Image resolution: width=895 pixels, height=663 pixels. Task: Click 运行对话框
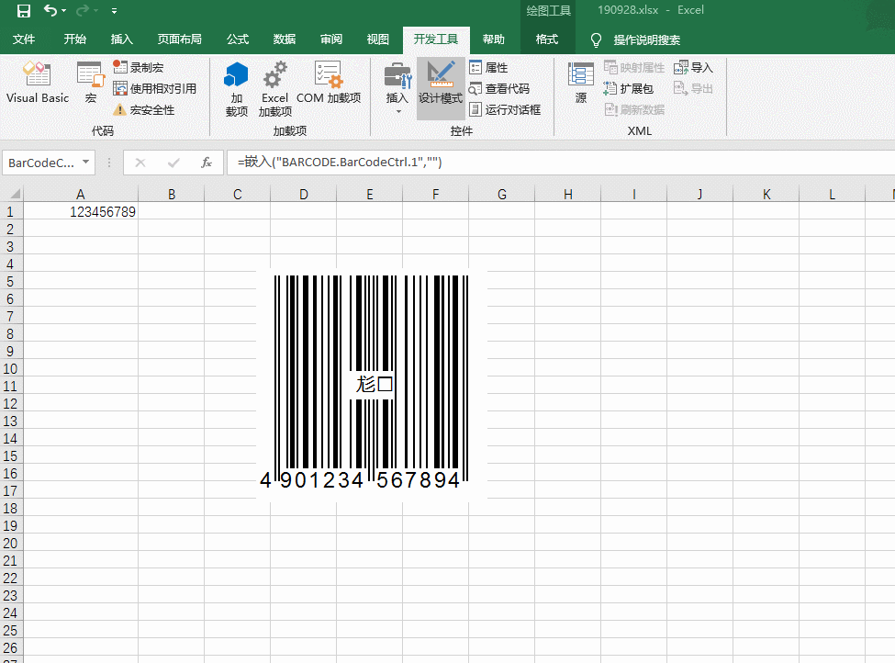(x=505, y=109)
